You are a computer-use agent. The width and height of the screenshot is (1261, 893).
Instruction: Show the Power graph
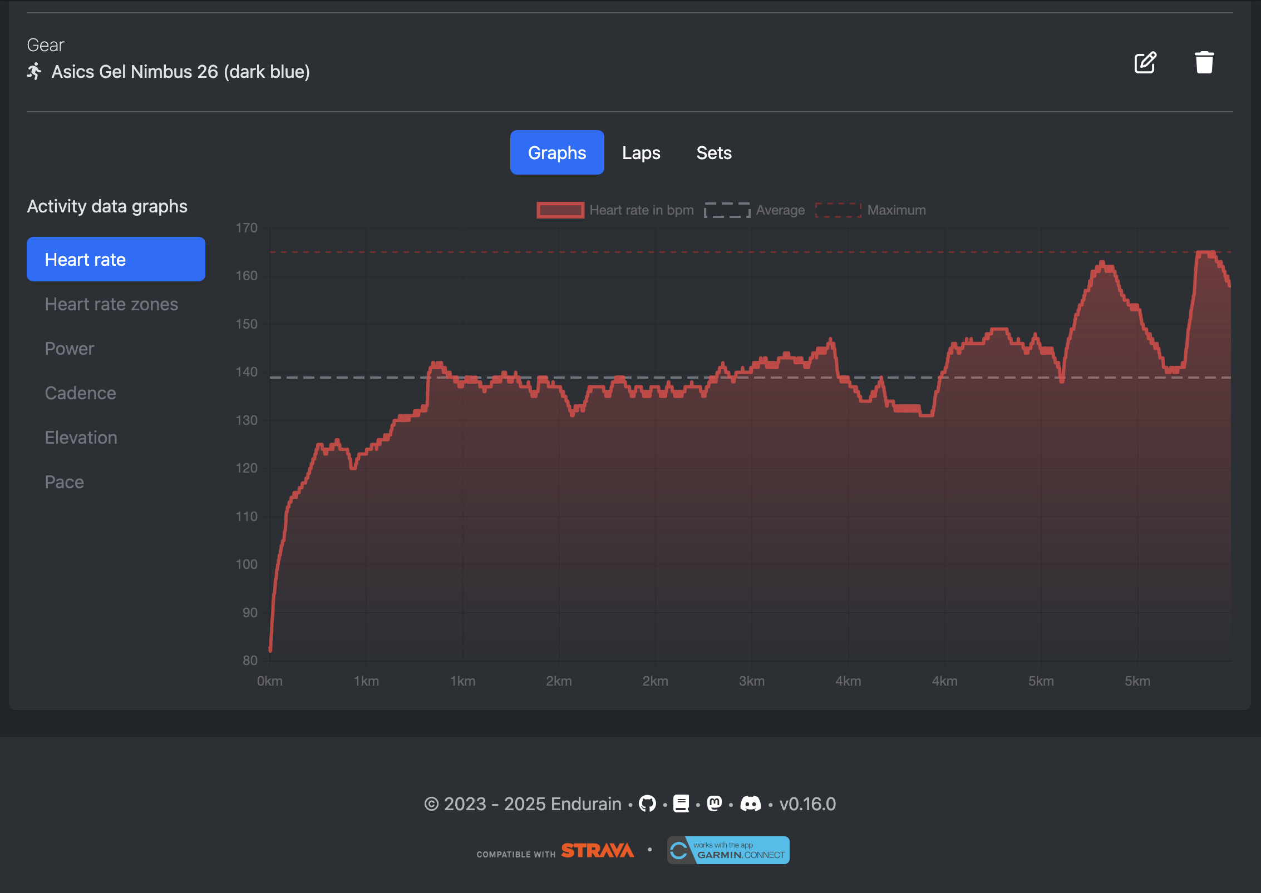point(70,349)
